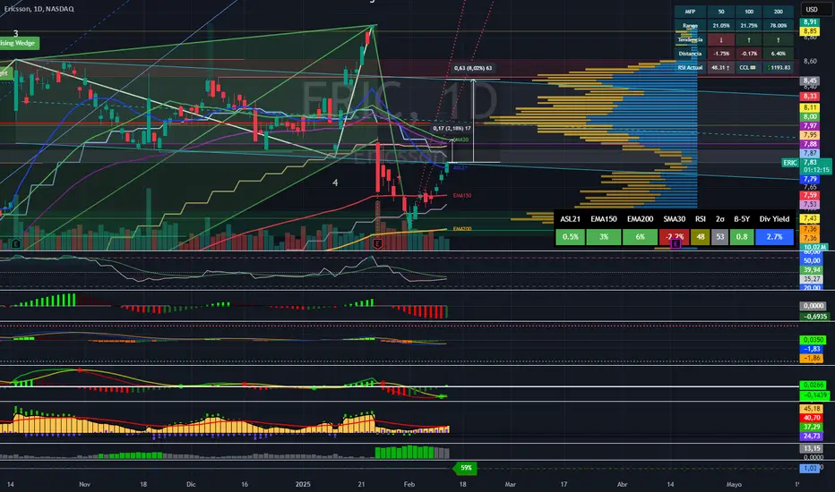Click the down arrow in Tendencia 50 column
The image size is (835, 492).
[x=721, y=40]
